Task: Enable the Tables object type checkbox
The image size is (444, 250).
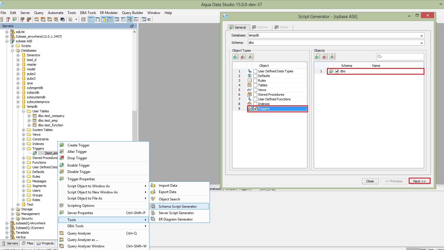Action: tap(255, 85)
